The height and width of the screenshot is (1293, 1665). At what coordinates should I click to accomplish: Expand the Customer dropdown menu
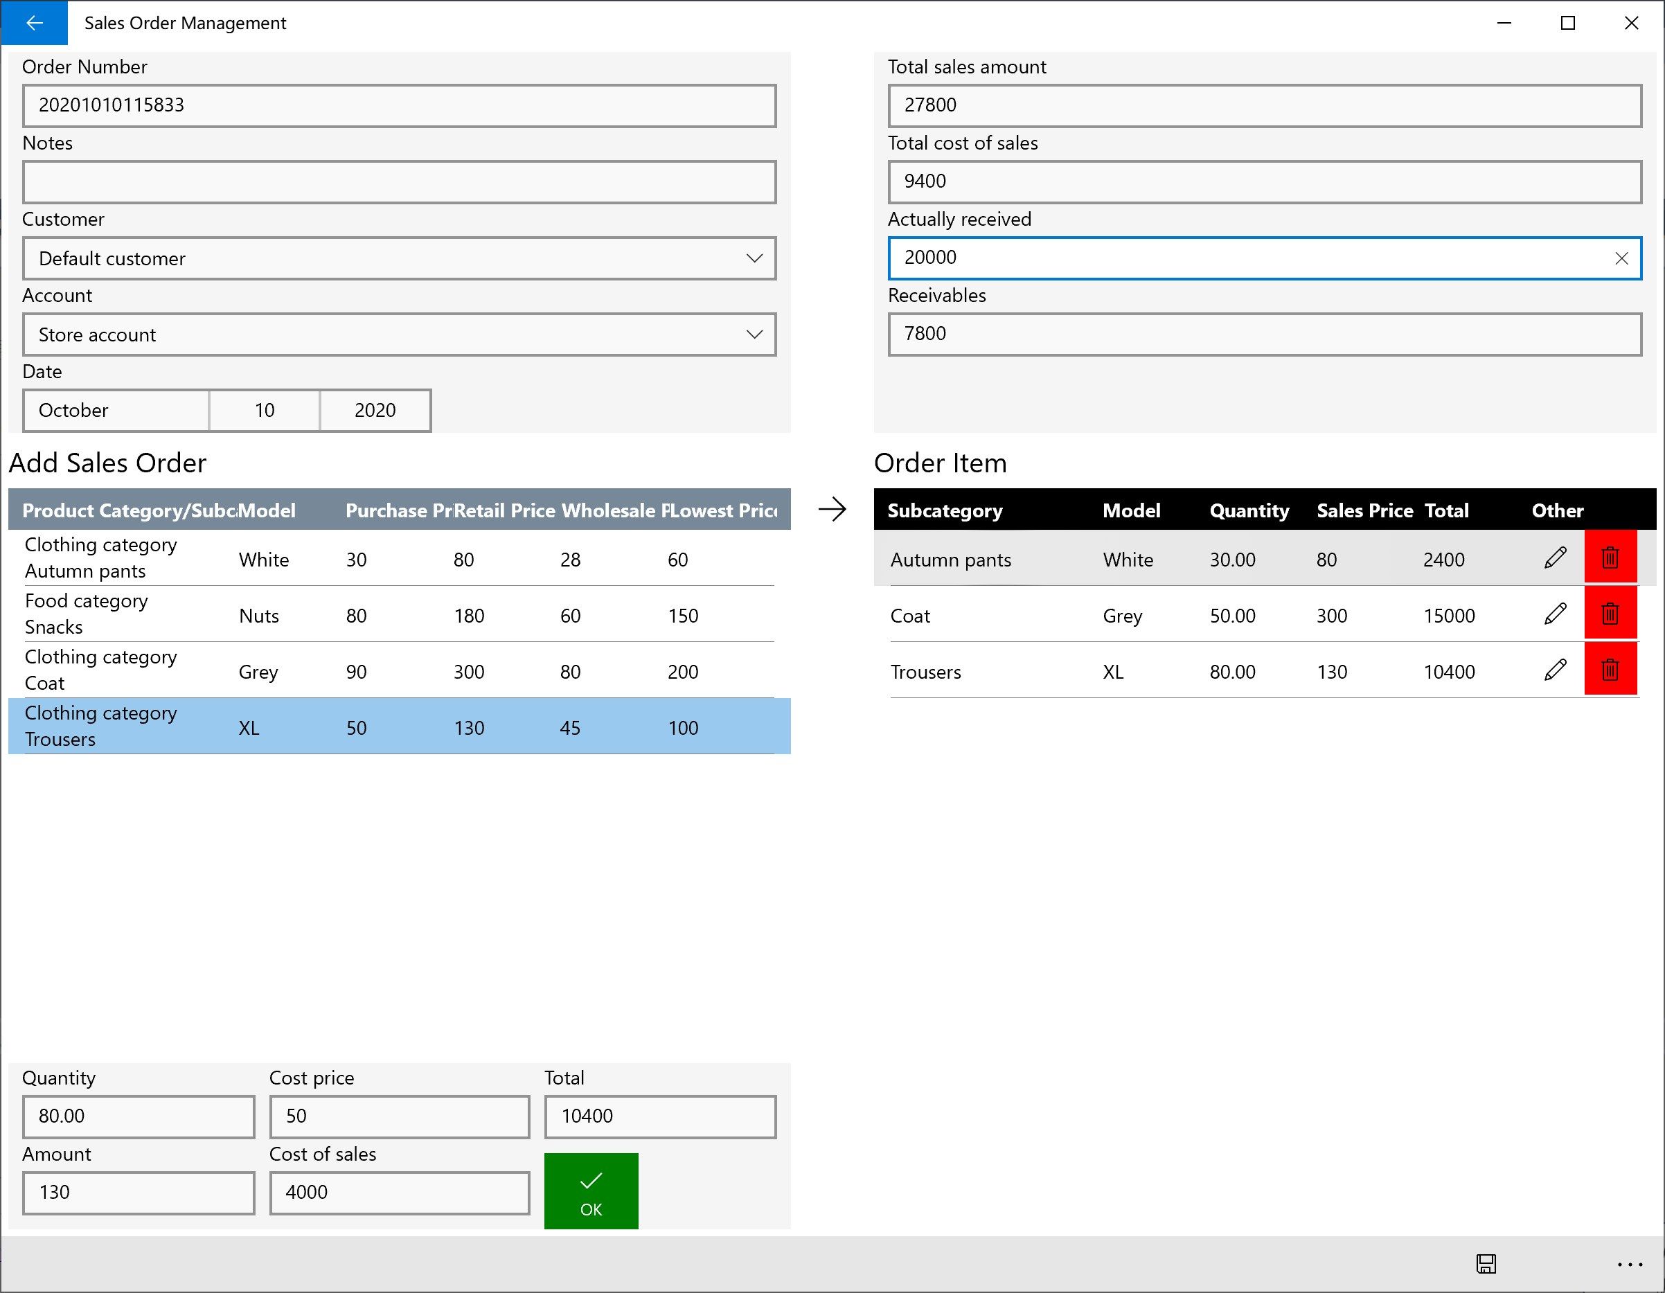click(x=753, y=258)
